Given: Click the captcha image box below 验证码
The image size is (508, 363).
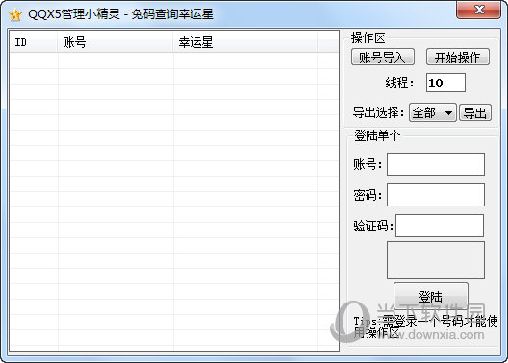Looking at the screenshot, I should click(x=436, y=260).
